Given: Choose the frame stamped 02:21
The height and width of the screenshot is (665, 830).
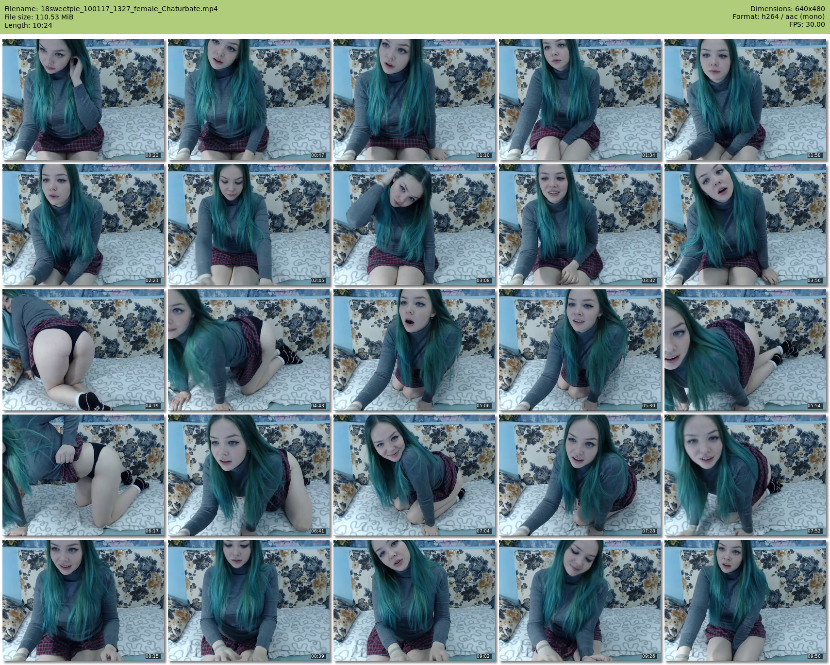Looking at the screenshot, I should coord(83,225).
